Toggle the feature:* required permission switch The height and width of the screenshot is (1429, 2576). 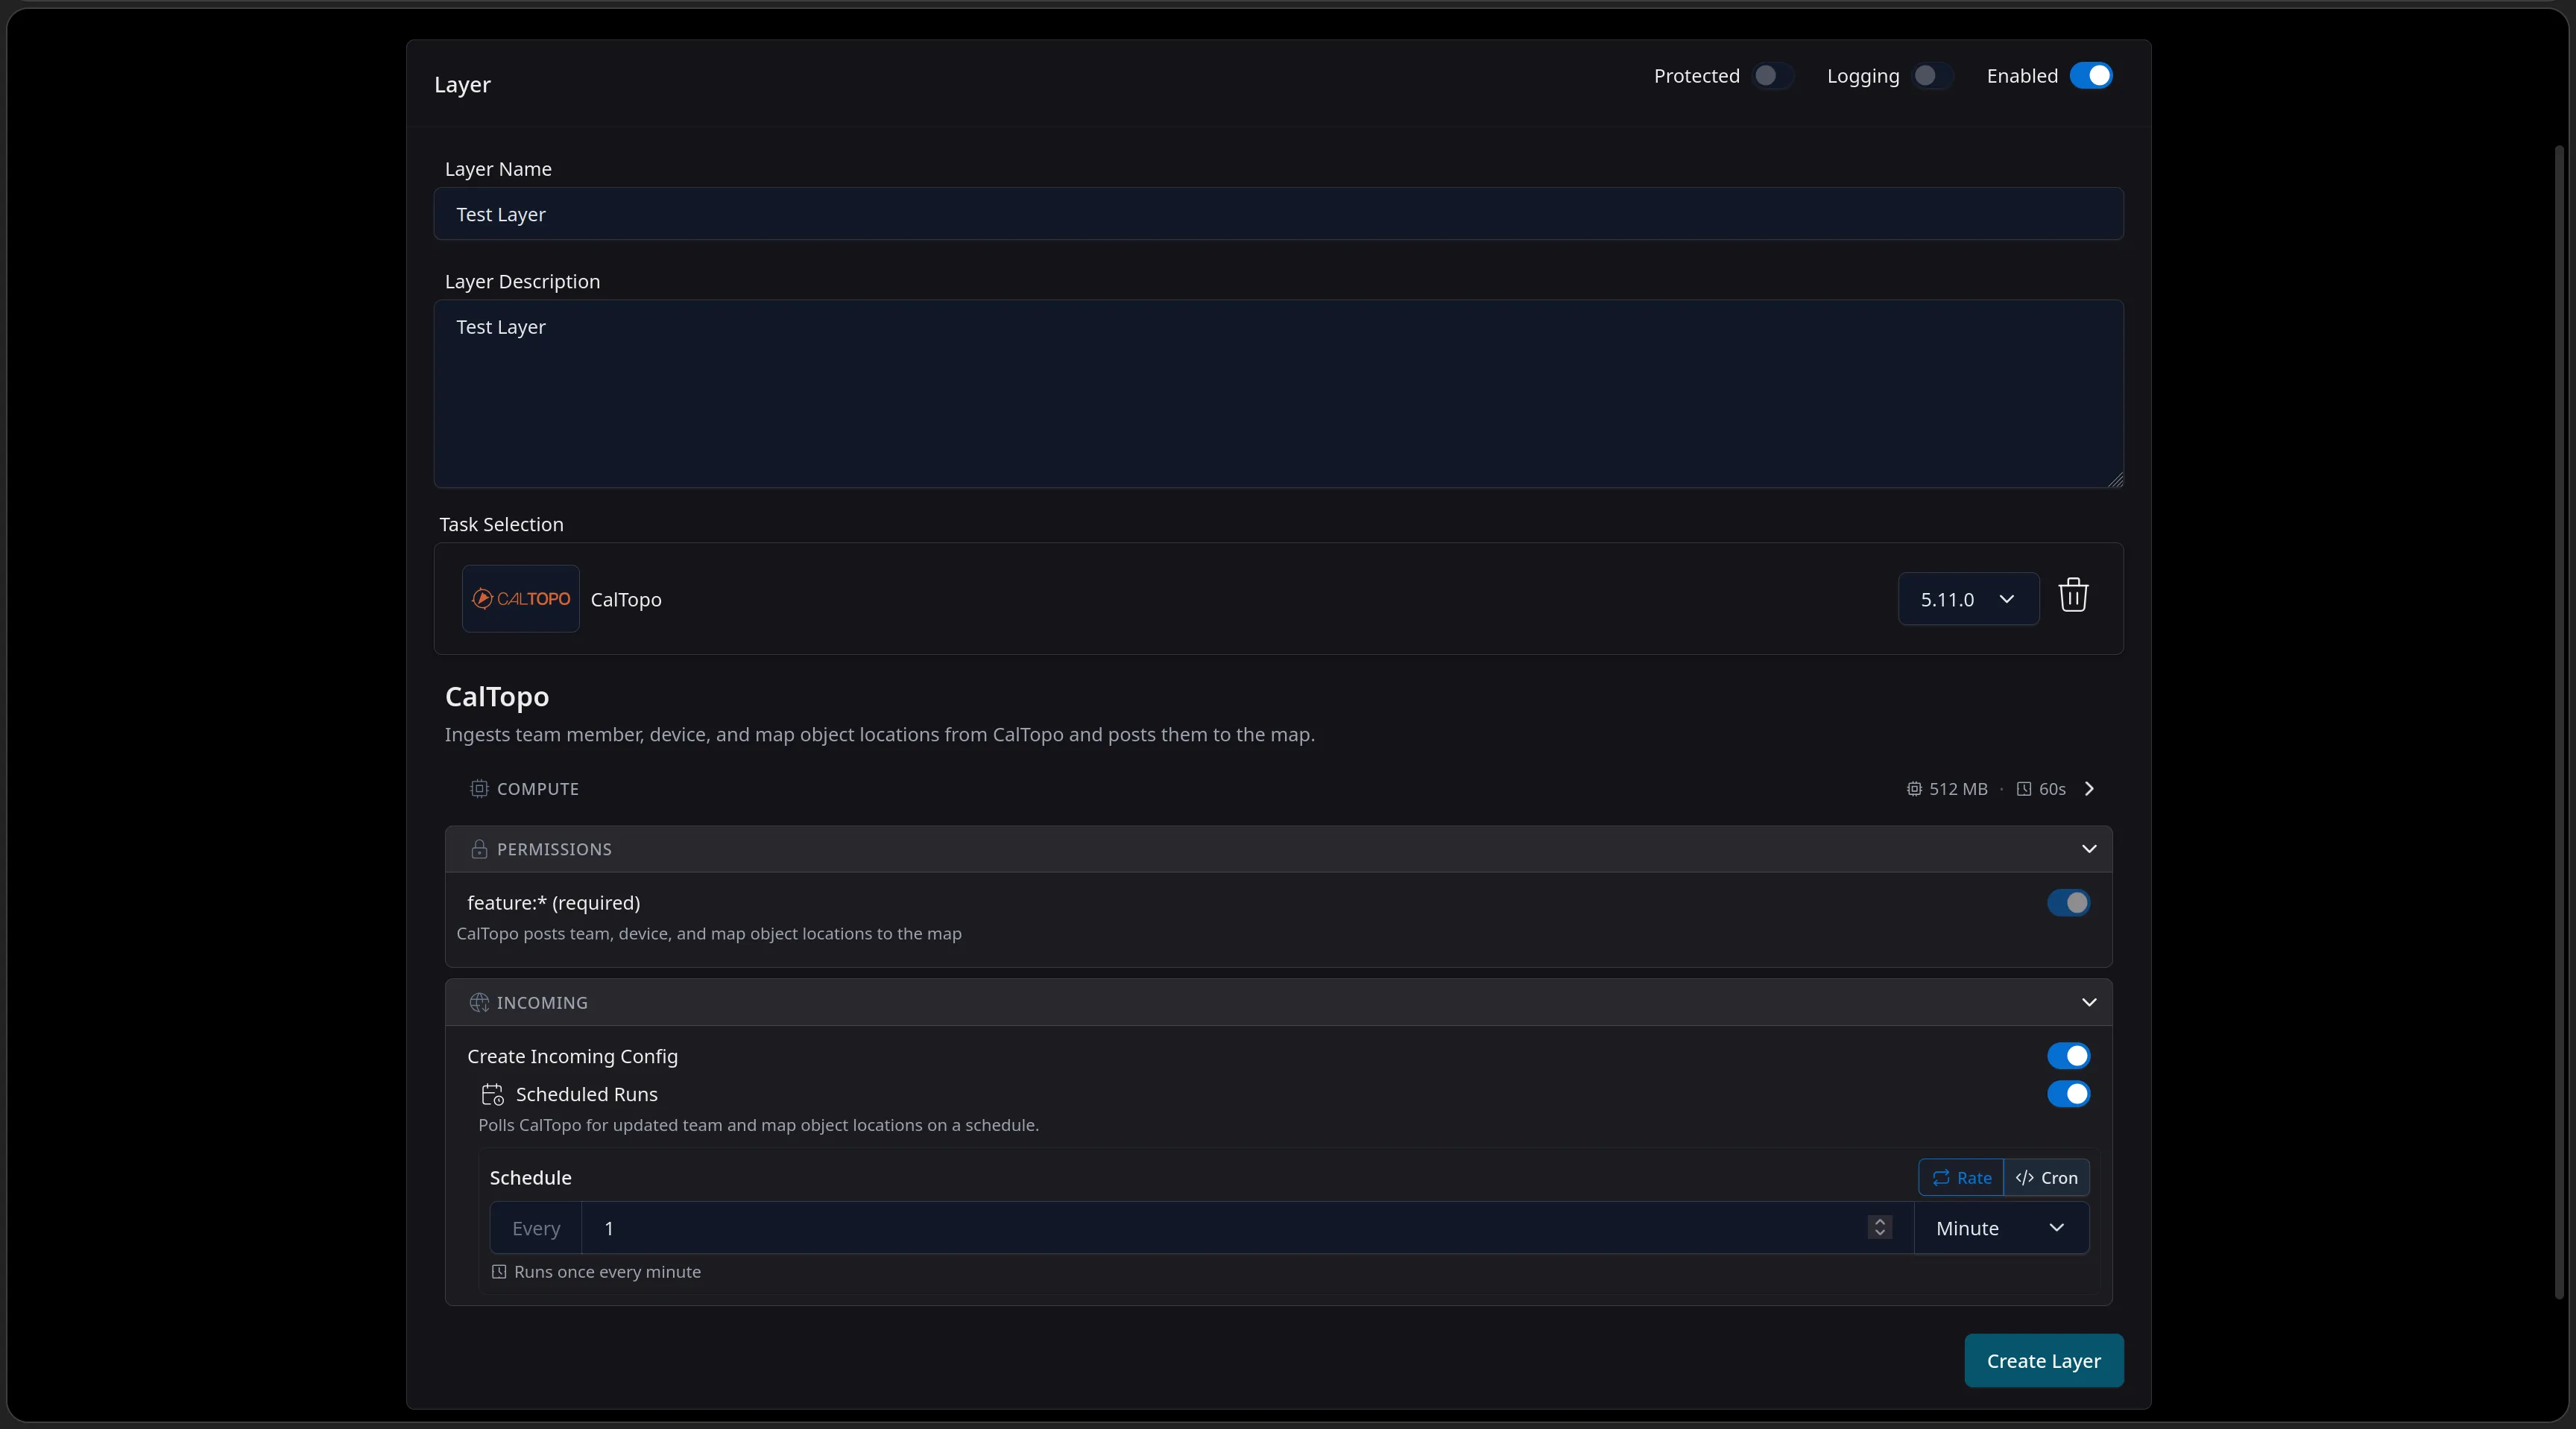(2068, 903)
